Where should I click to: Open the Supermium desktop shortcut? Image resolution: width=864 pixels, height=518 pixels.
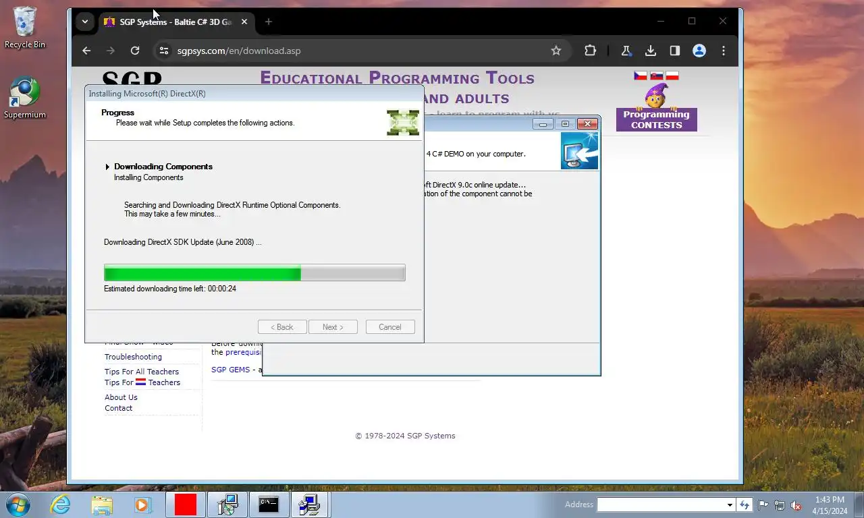(25, 98)
